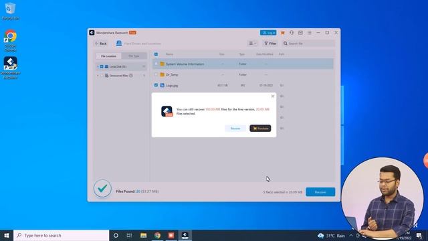Uncheck the Logo.jpg file checkbox

click(x=156, y=85)
